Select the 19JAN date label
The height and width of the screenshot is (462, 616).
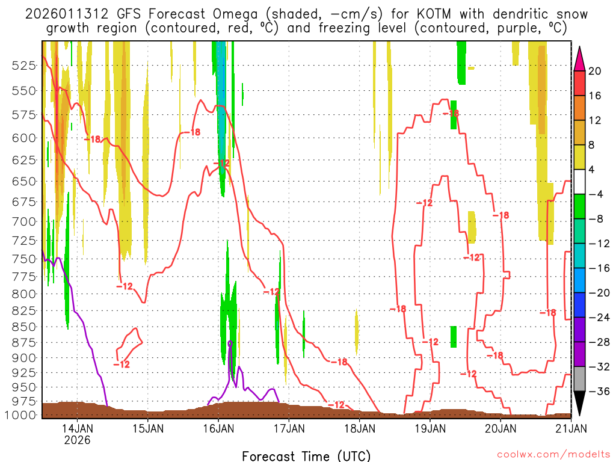tap(430, 428)
